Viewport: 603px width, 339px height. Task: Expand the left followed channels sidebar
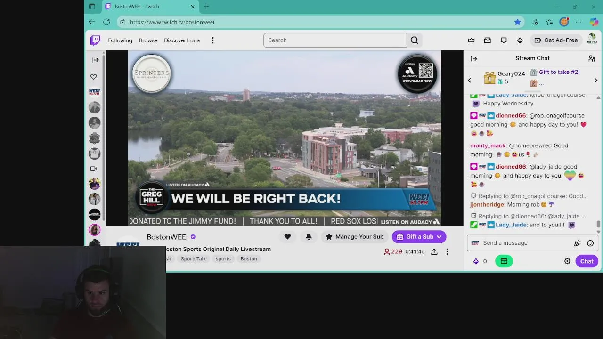95,60
